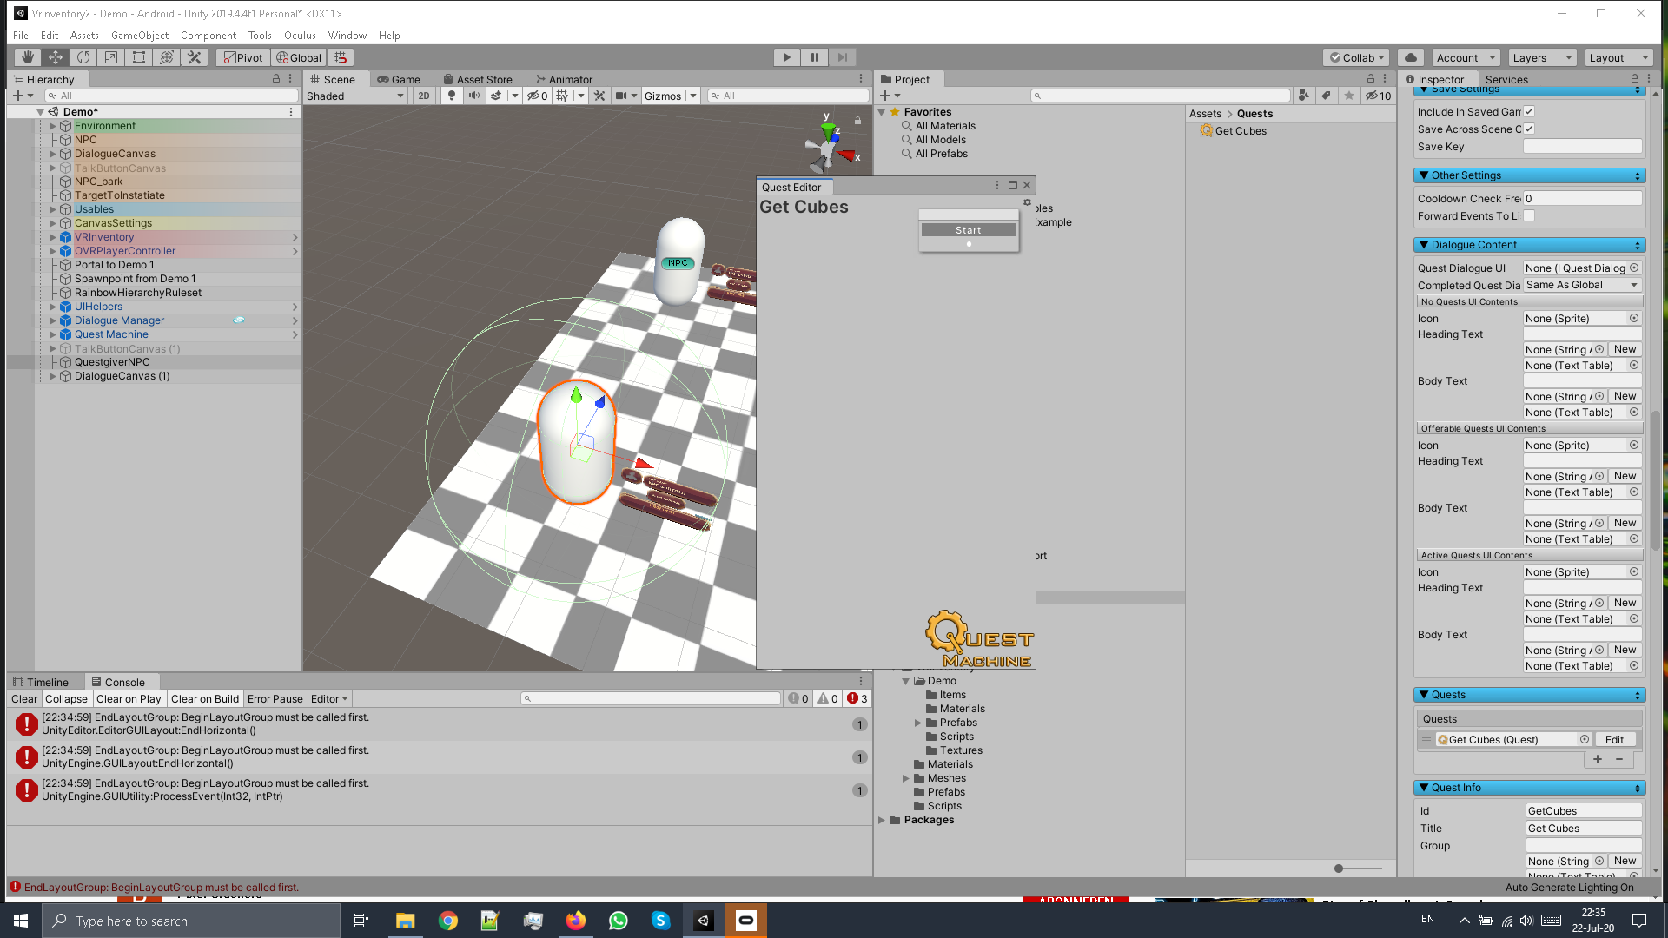This screenshot has width=1668, height=938.
Task: Toggle hidden packages count in Project
Action: (x=1378, y=96)
